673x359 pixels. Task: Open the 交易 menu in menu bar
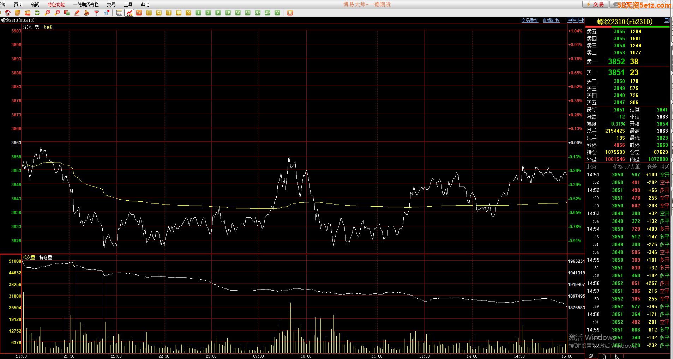tap(111, 5)
